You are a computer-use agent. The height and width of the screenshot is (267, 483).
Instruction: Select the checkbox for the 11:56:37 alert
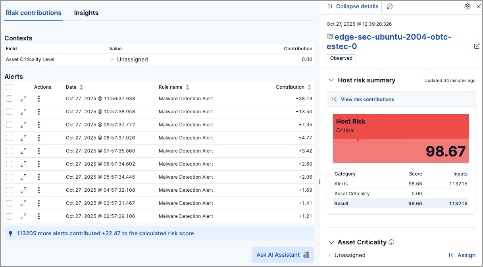coord(9,98)
